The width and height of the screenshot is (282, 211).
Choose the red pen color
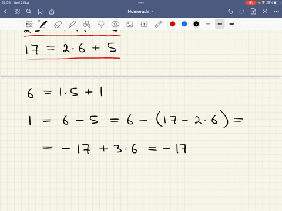173,24
